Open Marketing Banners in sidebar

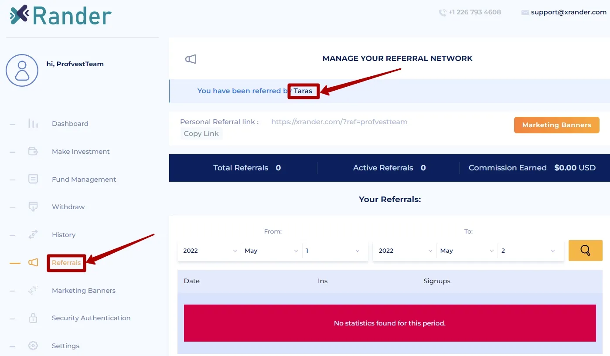point(84,291)
